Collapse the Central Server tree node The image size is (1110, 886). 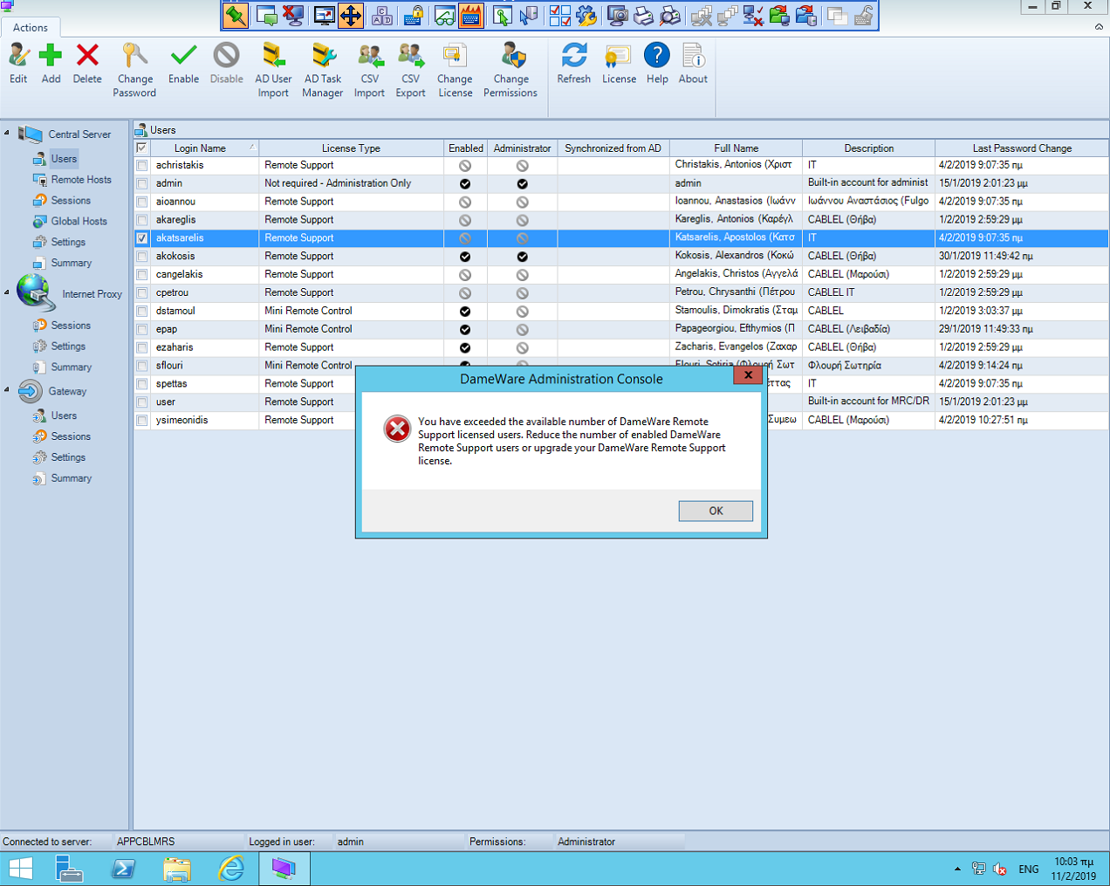[7, 133]
